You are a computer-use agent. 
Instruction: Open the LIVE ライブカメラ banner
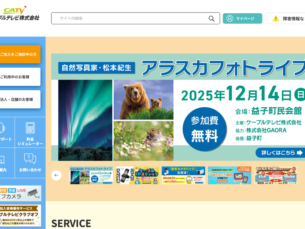click(x=20, y=193)
